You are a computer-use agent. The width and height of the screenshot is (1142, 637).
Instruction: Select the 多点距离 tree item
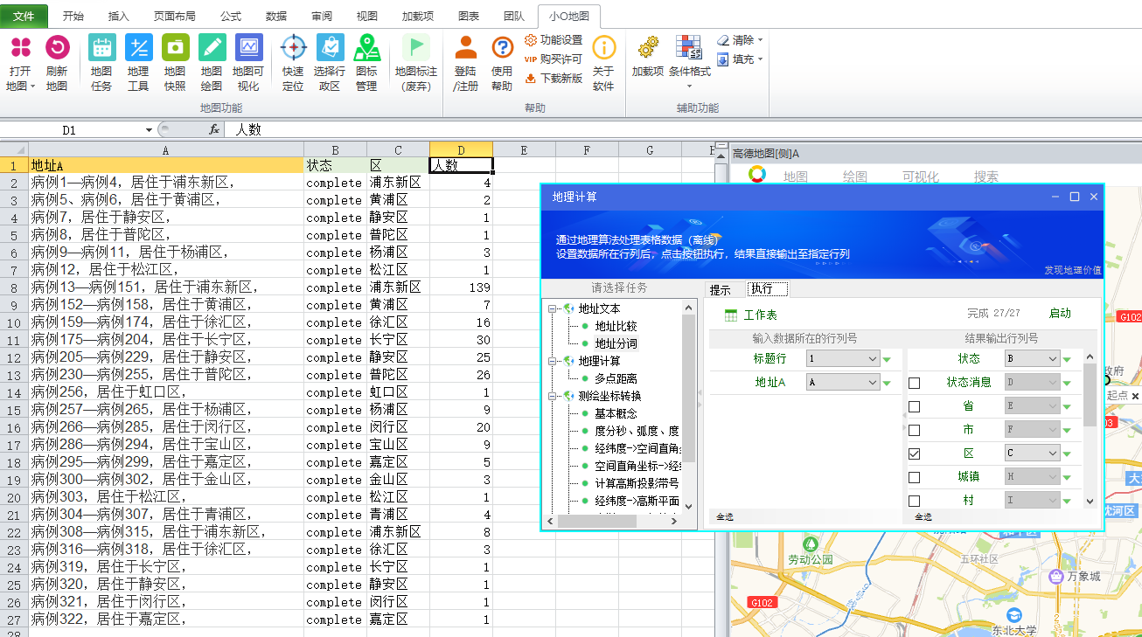click(x=616, y=378)
